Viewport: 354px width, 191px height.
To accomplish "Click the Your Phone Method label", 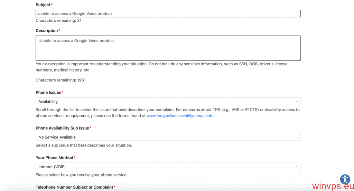I will (54, 158).
